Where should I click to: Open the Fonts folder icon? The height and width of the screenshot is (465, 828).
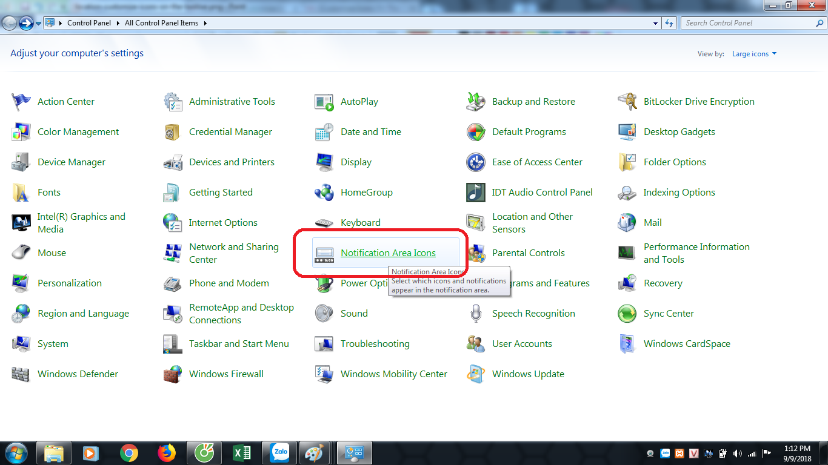(21, 192)
